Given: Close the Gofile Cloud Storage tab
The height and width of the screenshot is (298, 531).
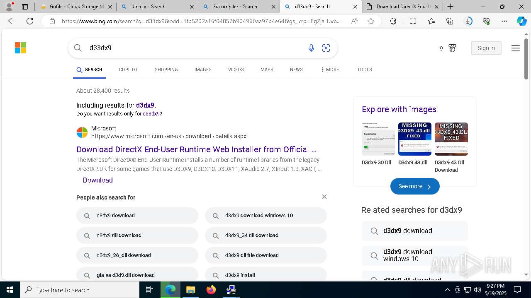Looking at the screenshot, I should click(x=110, y=7).
